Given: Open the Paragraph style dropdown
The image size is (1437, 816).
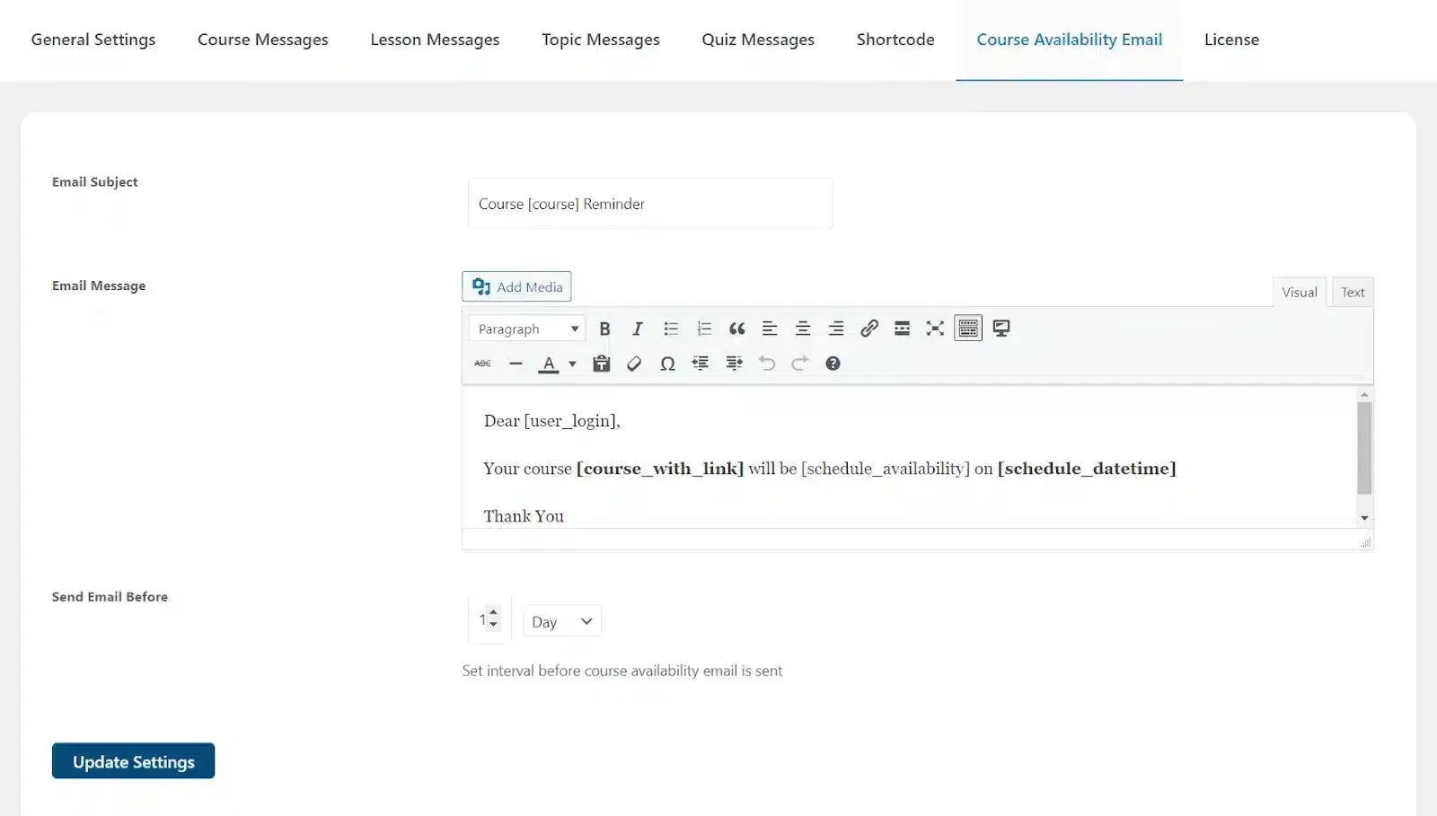Looking at the screenshot, I should click(526, 328).
